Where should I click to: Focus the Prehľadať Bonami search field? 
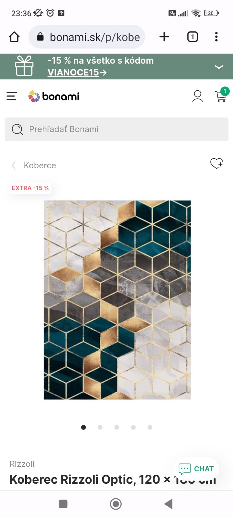[x=116, y=129]
